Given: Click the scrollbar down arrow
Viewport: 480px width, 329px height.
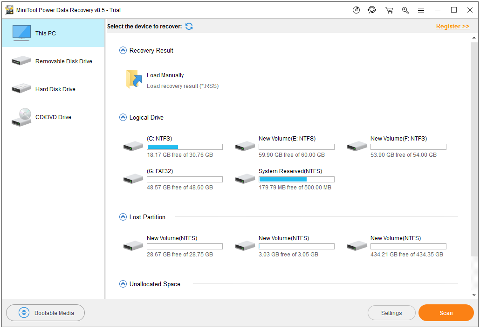Looking at the screenshot, I should pos(474,295).
